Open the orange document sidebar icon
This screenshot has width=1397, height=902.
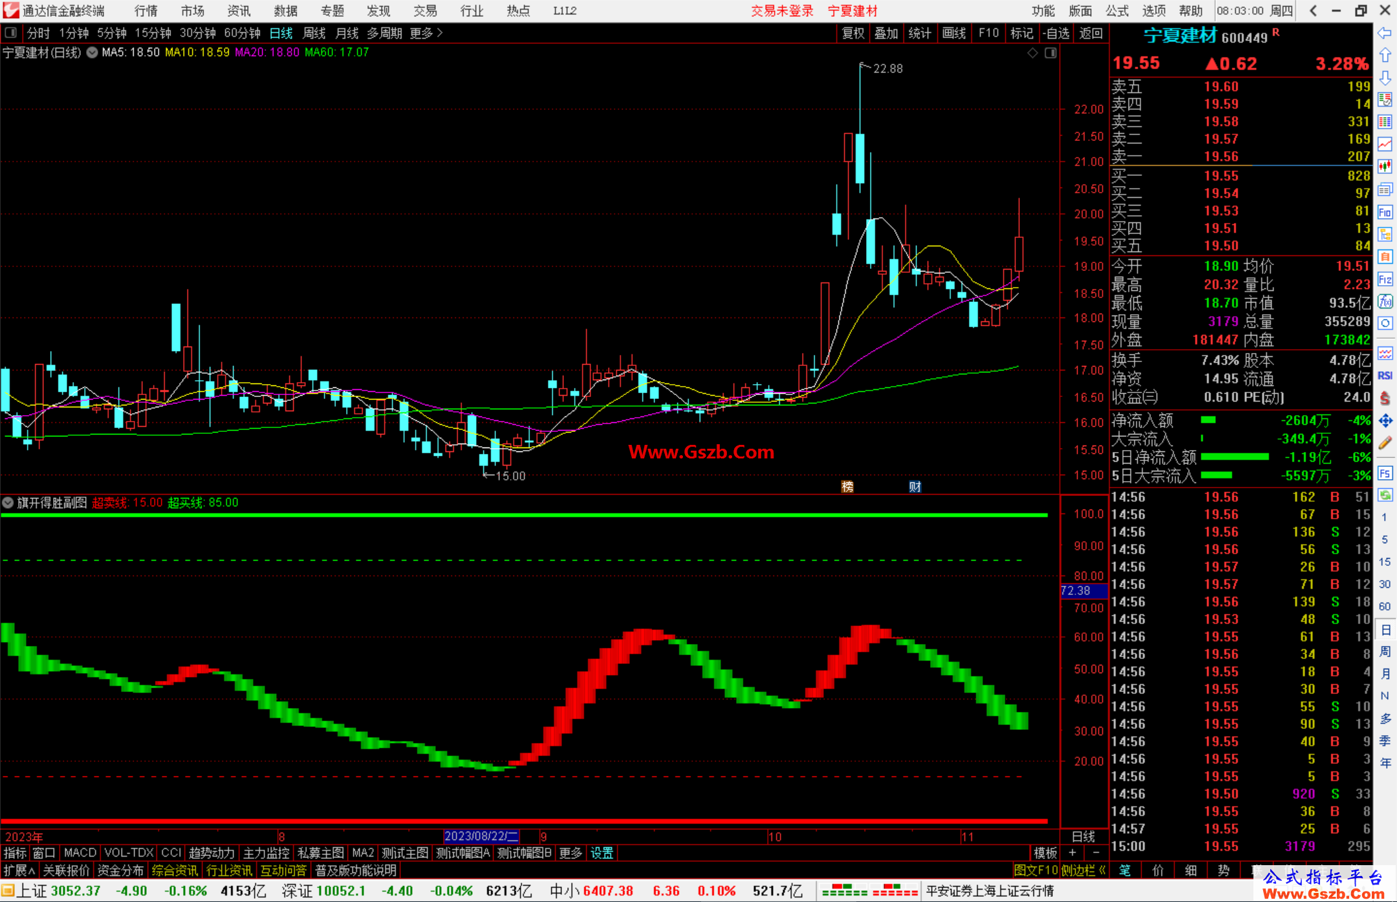coord(1385,257)
